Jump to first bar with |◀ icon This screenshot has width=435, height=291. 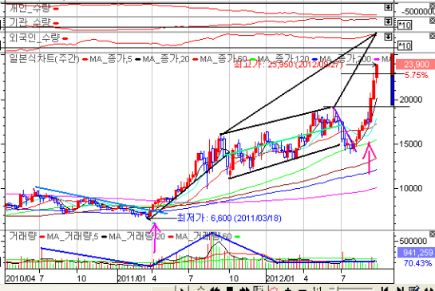(385, 289)
